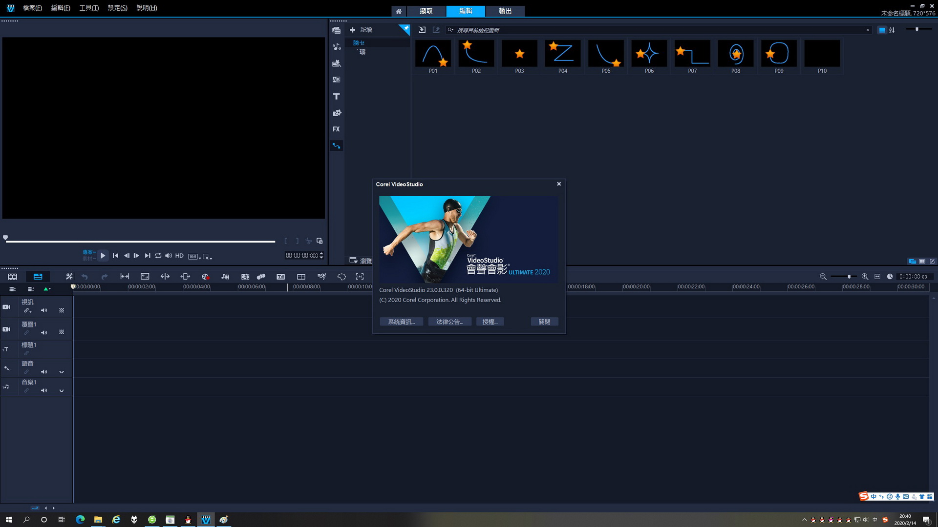
Task: Click the Redo arrow in timeline toolbar
Action: 104,277
